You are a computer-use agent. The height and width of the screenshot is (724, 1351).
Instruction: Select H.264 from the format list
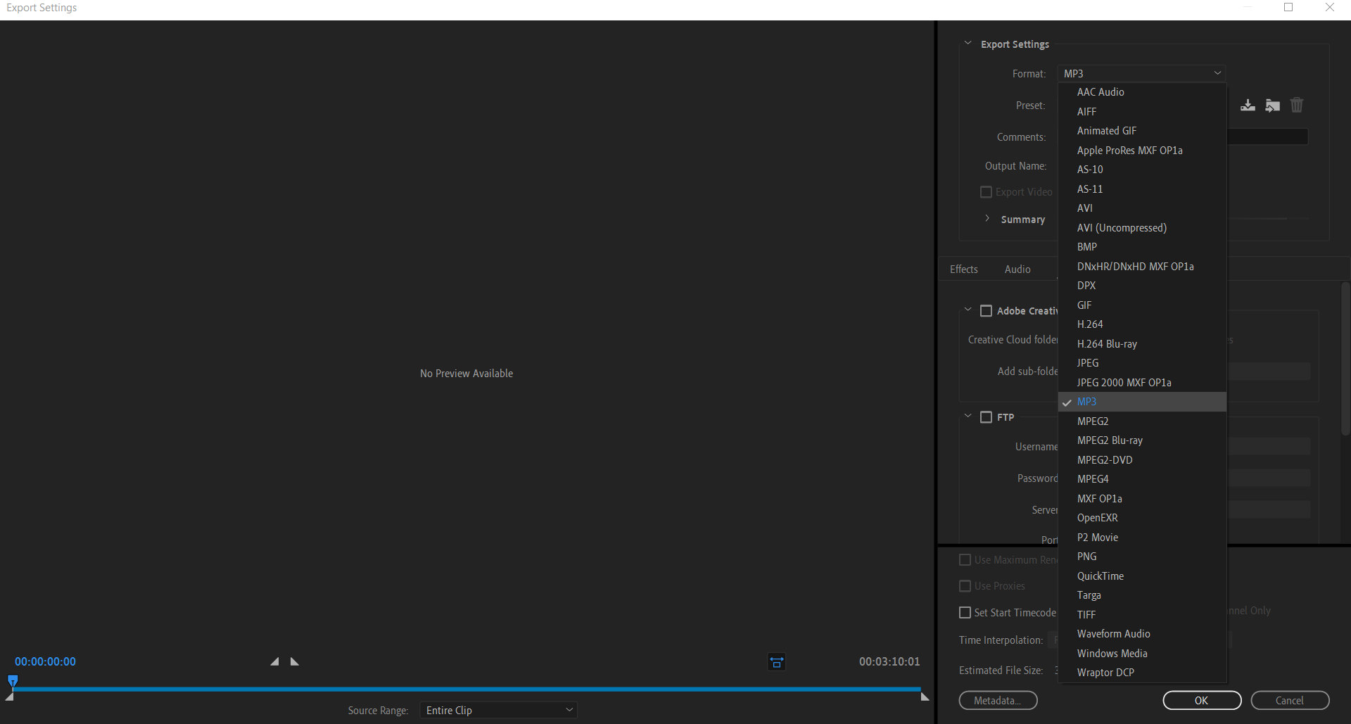click(1090, 324)
